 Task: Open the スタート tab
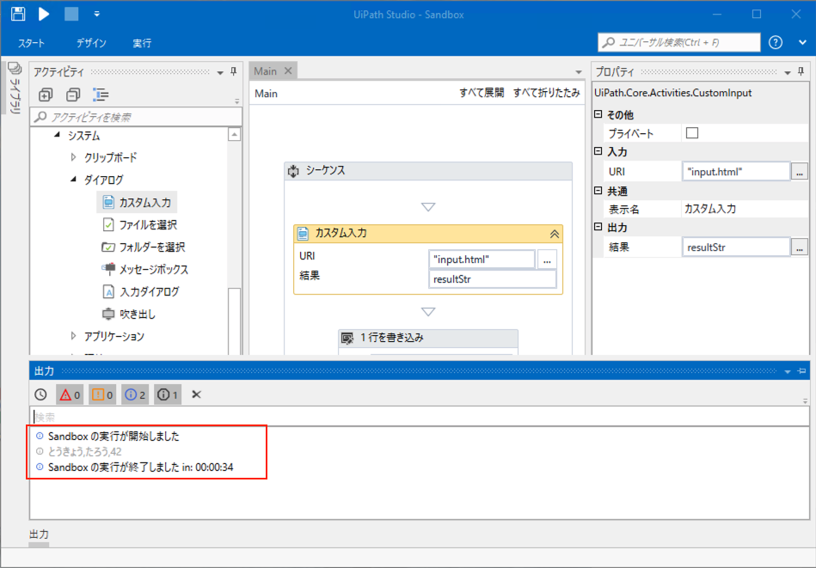[x=31, y=43]
